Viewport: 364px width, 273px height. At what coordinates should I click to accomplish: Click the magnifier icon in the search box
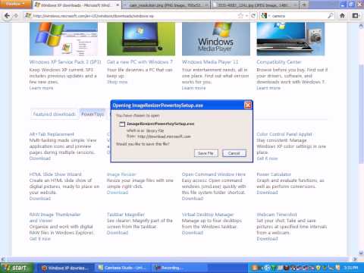(x=331, y=16)
